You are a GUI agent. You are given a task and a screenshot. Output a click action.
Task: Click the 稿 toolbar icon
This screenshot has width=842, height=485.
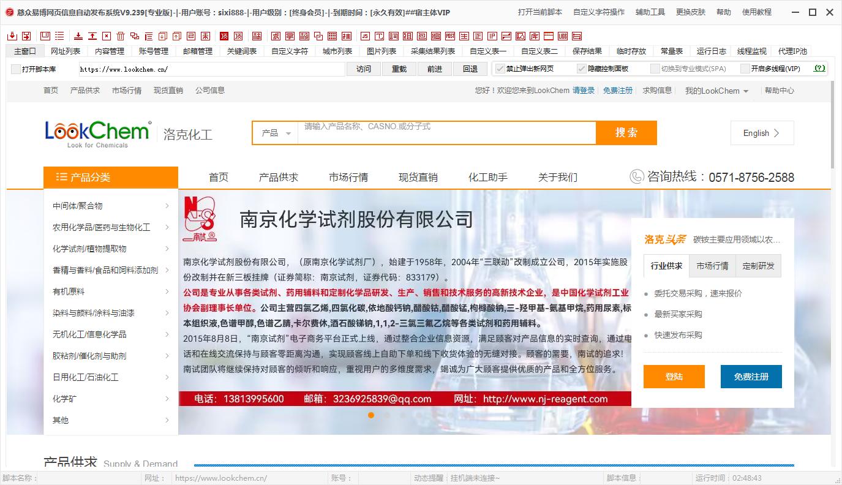pos(257,36)
